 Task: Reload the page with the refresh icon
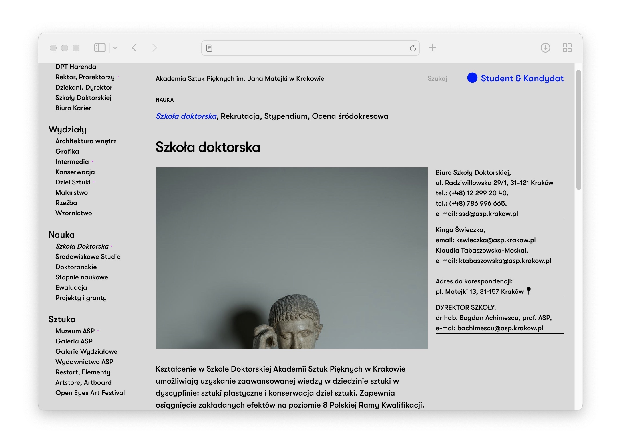413,48
